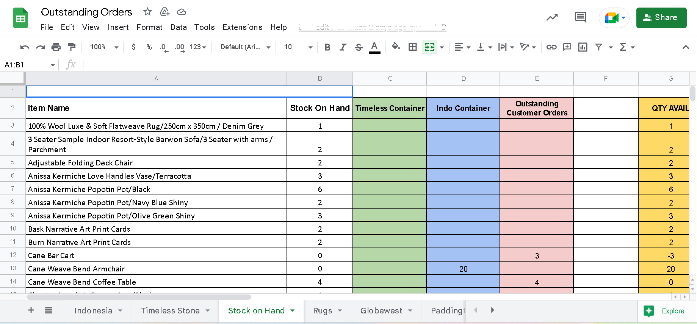
Task: Open the fill color bucket
Action: (396, 47)
